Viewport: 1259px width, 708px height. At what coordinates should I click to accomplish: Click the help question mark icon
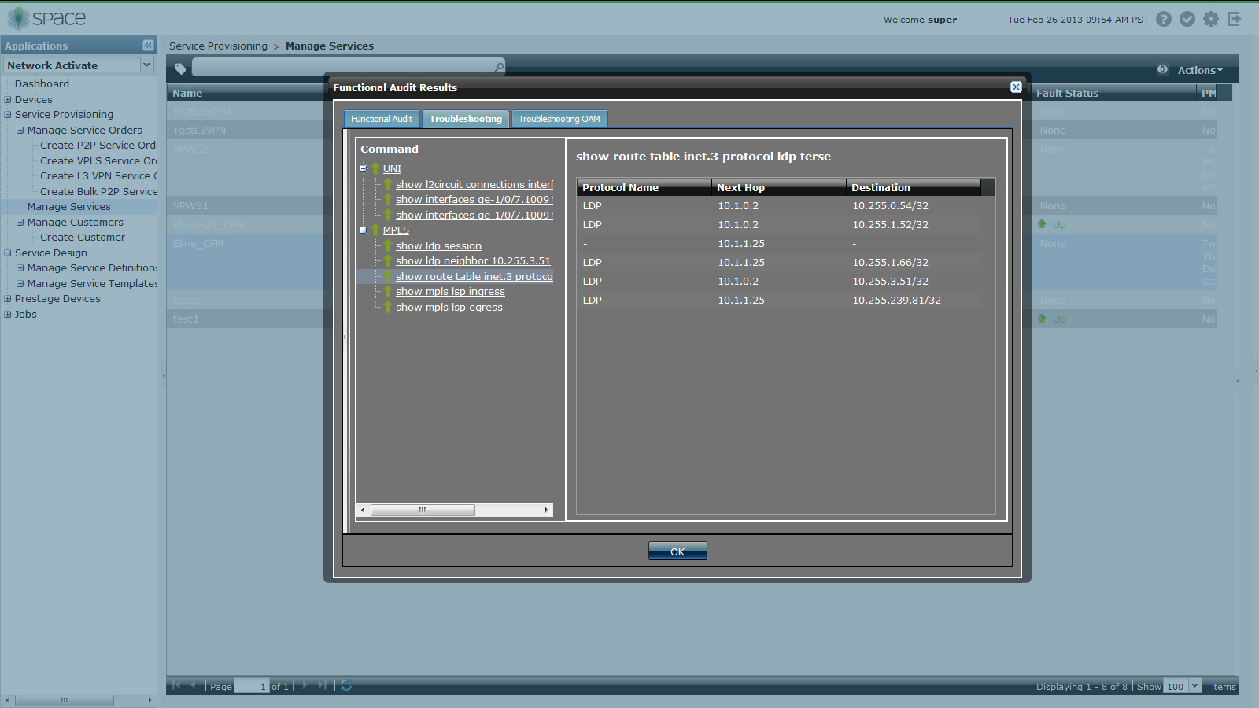coord(1164,20)
